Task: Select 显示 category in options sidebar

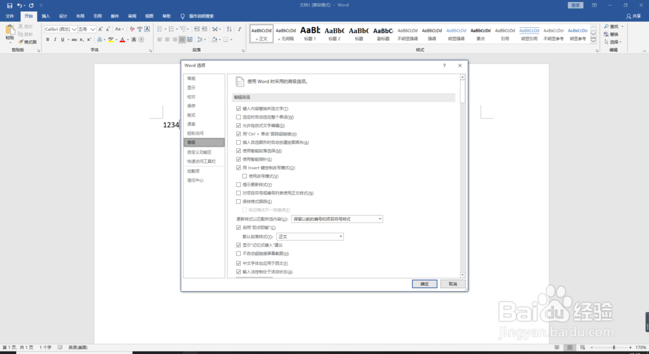Action: pos(204,88)
